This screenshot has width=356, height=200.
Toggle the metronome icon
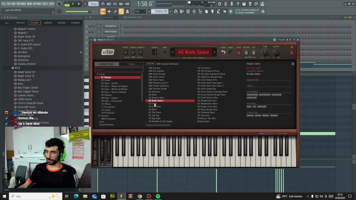(x=103, y=4)
